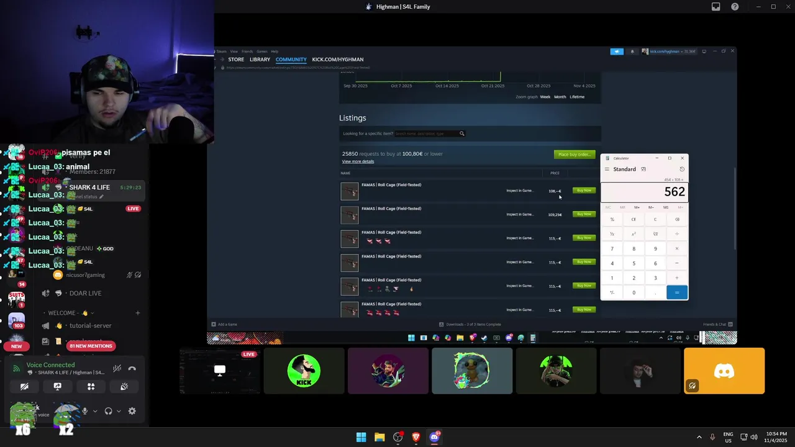Select the Kick logo participant tile
The image size is (795, 447).
pos(304,371)
